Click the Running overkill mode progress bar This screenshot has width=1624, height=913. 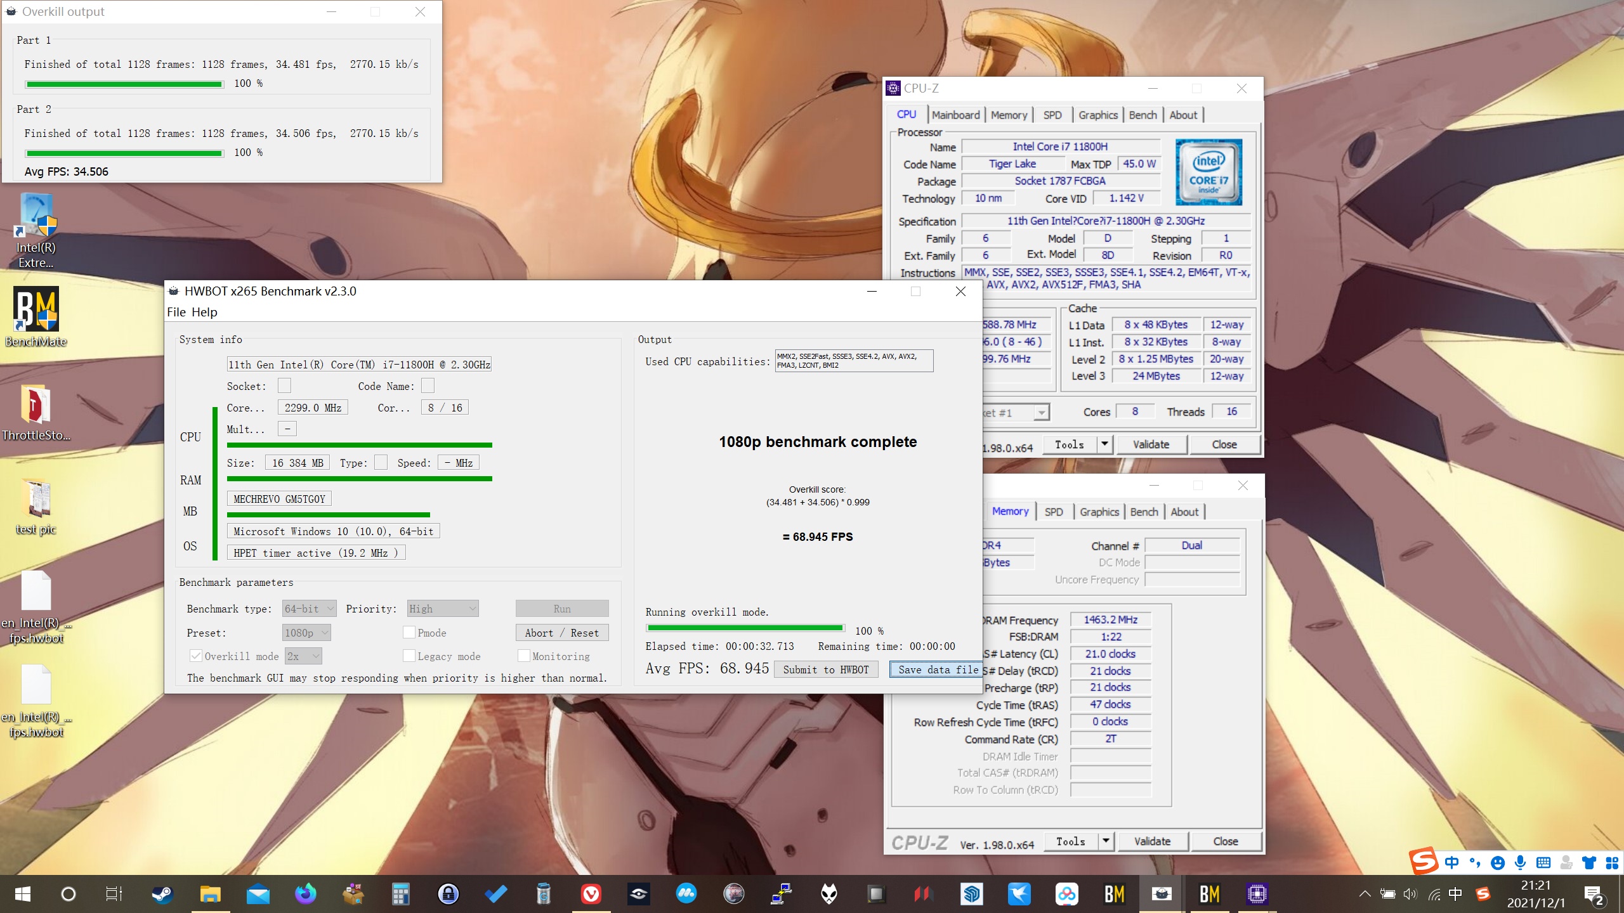click(745, 628)
